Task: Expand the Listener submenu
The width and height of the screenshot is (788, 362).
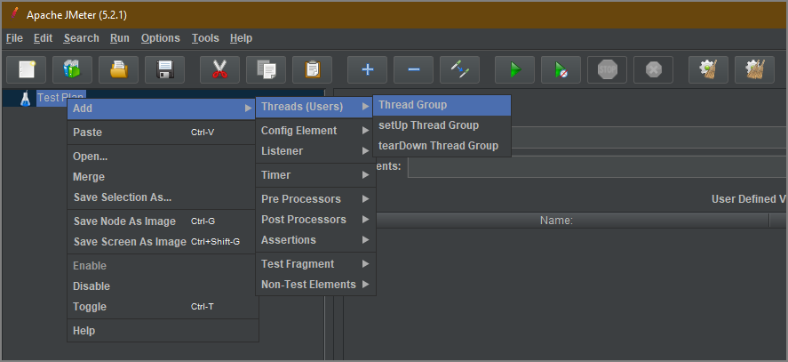Action: 315,151
